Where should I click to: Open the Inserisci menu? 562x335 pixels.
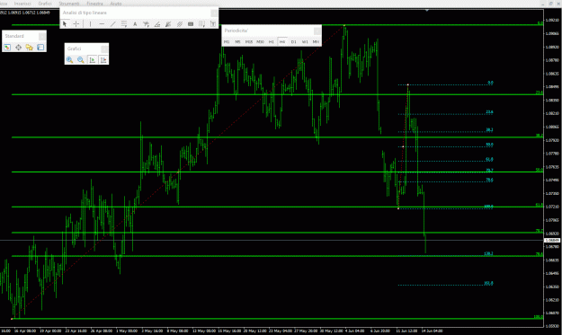(22, 4)
